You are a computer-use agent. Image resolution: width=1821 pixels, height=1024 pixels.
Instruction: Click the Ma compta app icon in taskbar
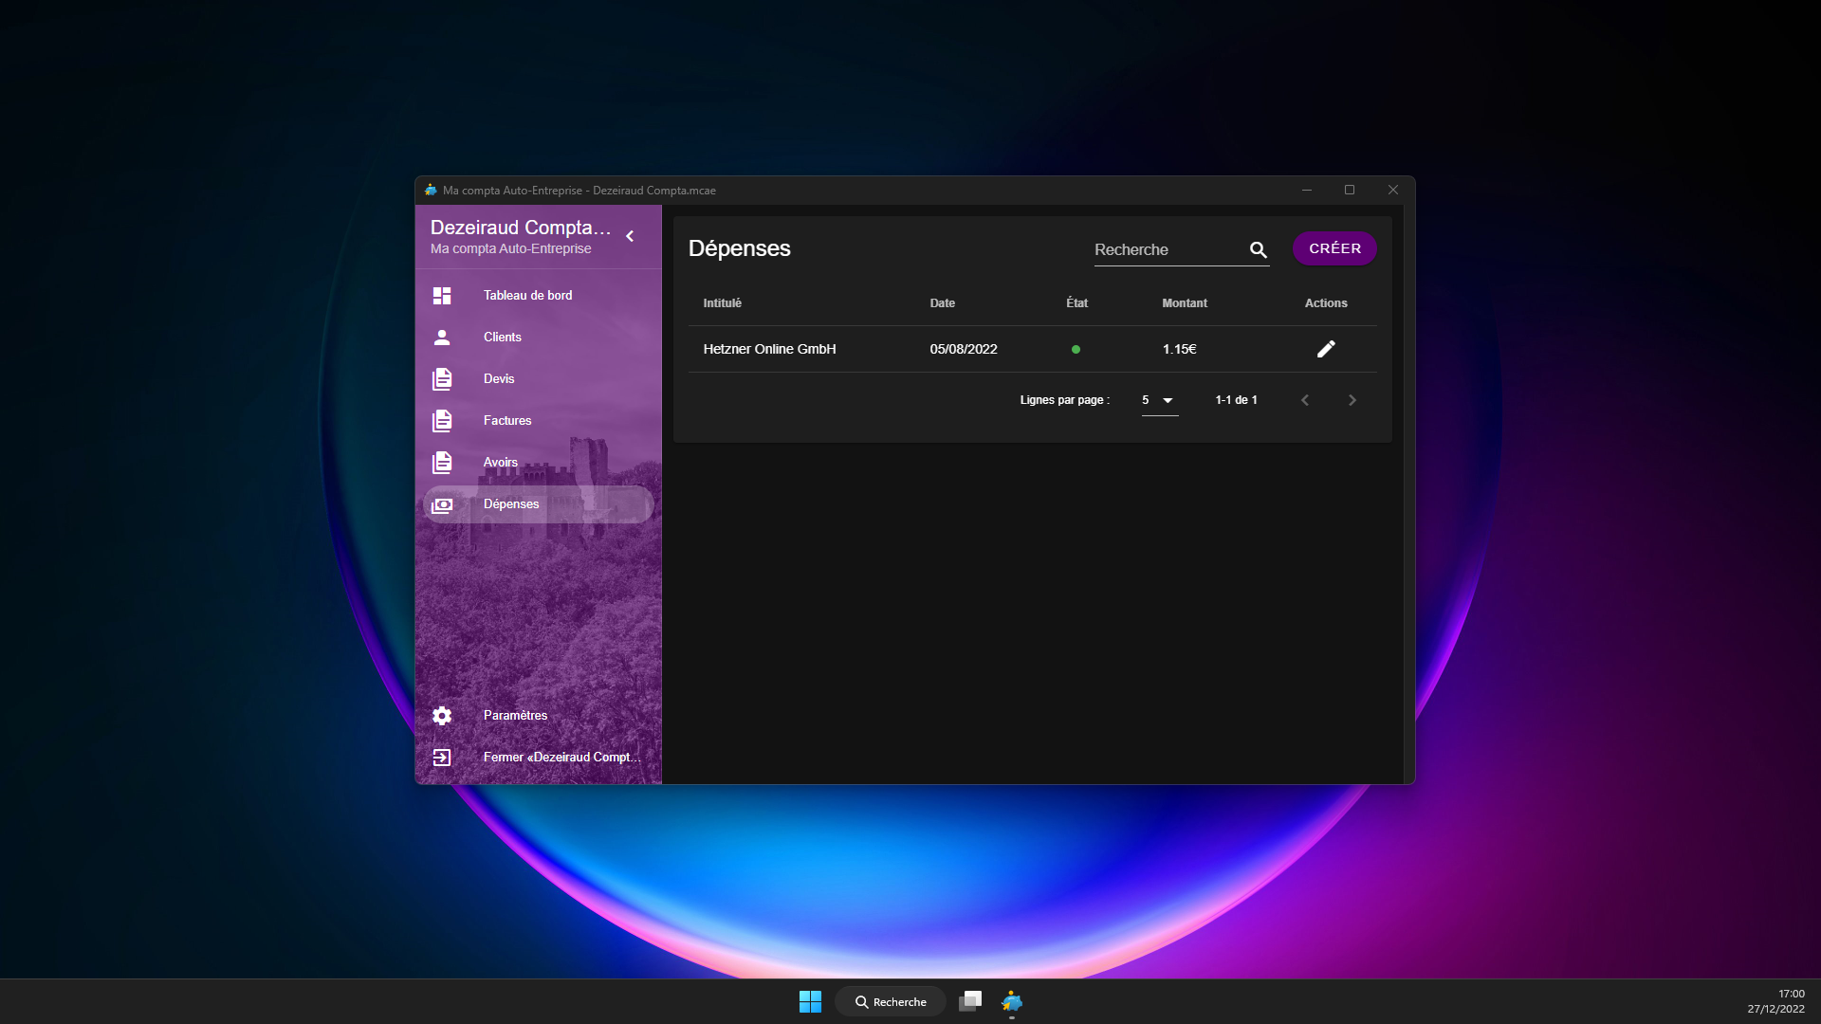pos(1012,1001)
